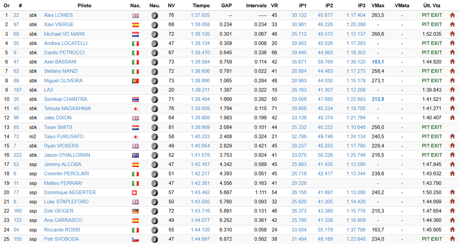Click the Dutch flag beside Michael VD MARK
Image resolution: width=461 pixels, height=246 pixels.
(135, 35)
